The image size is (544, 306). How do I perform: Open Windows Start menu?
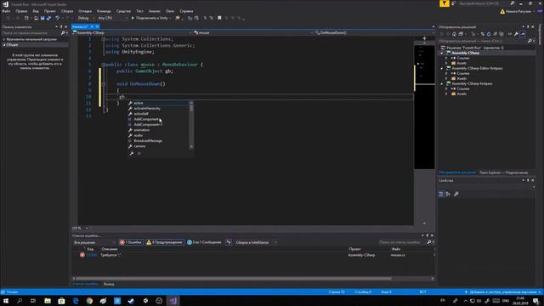[x=6, y=301]
